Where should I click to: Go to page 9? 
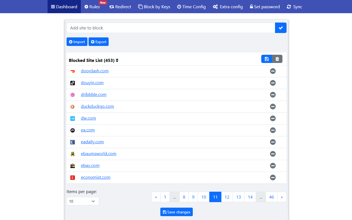(x=193, y=197)
